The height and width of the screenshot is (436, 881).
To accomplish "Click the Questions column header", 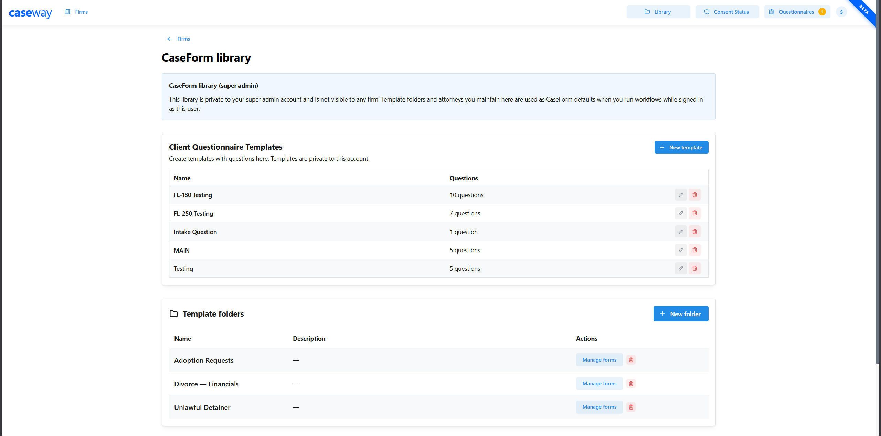I will click(x=464, y=178).
